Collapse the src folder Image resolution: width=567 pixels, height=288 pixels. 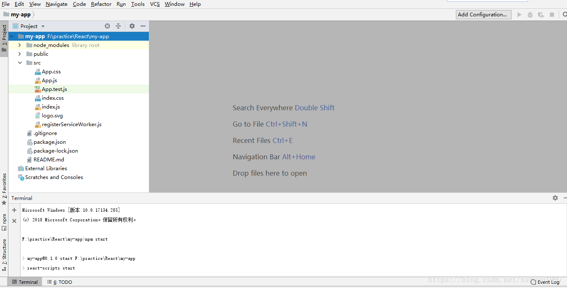coord(20,62)
